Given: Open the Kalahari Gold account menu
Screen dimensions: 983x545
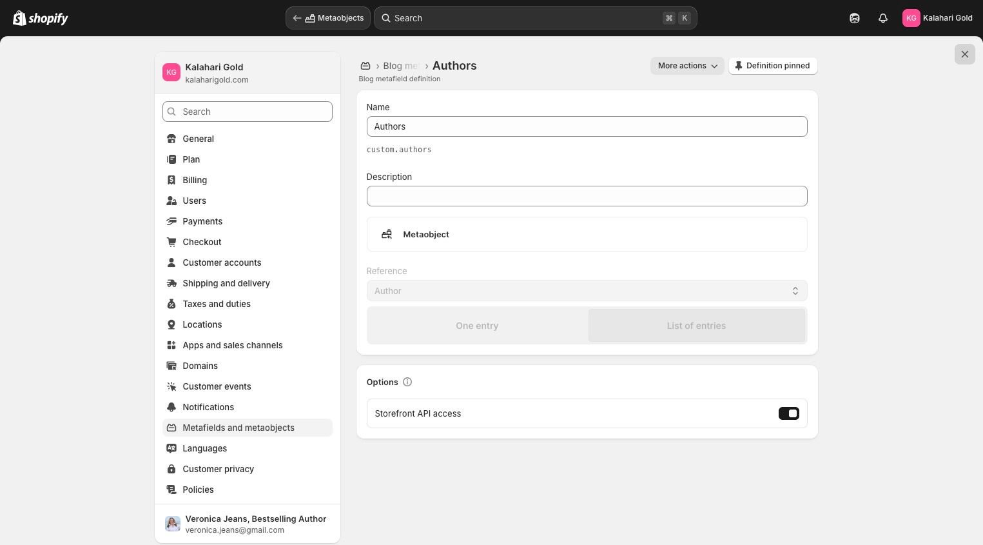Looking at the screenshot, I should 937,18.
